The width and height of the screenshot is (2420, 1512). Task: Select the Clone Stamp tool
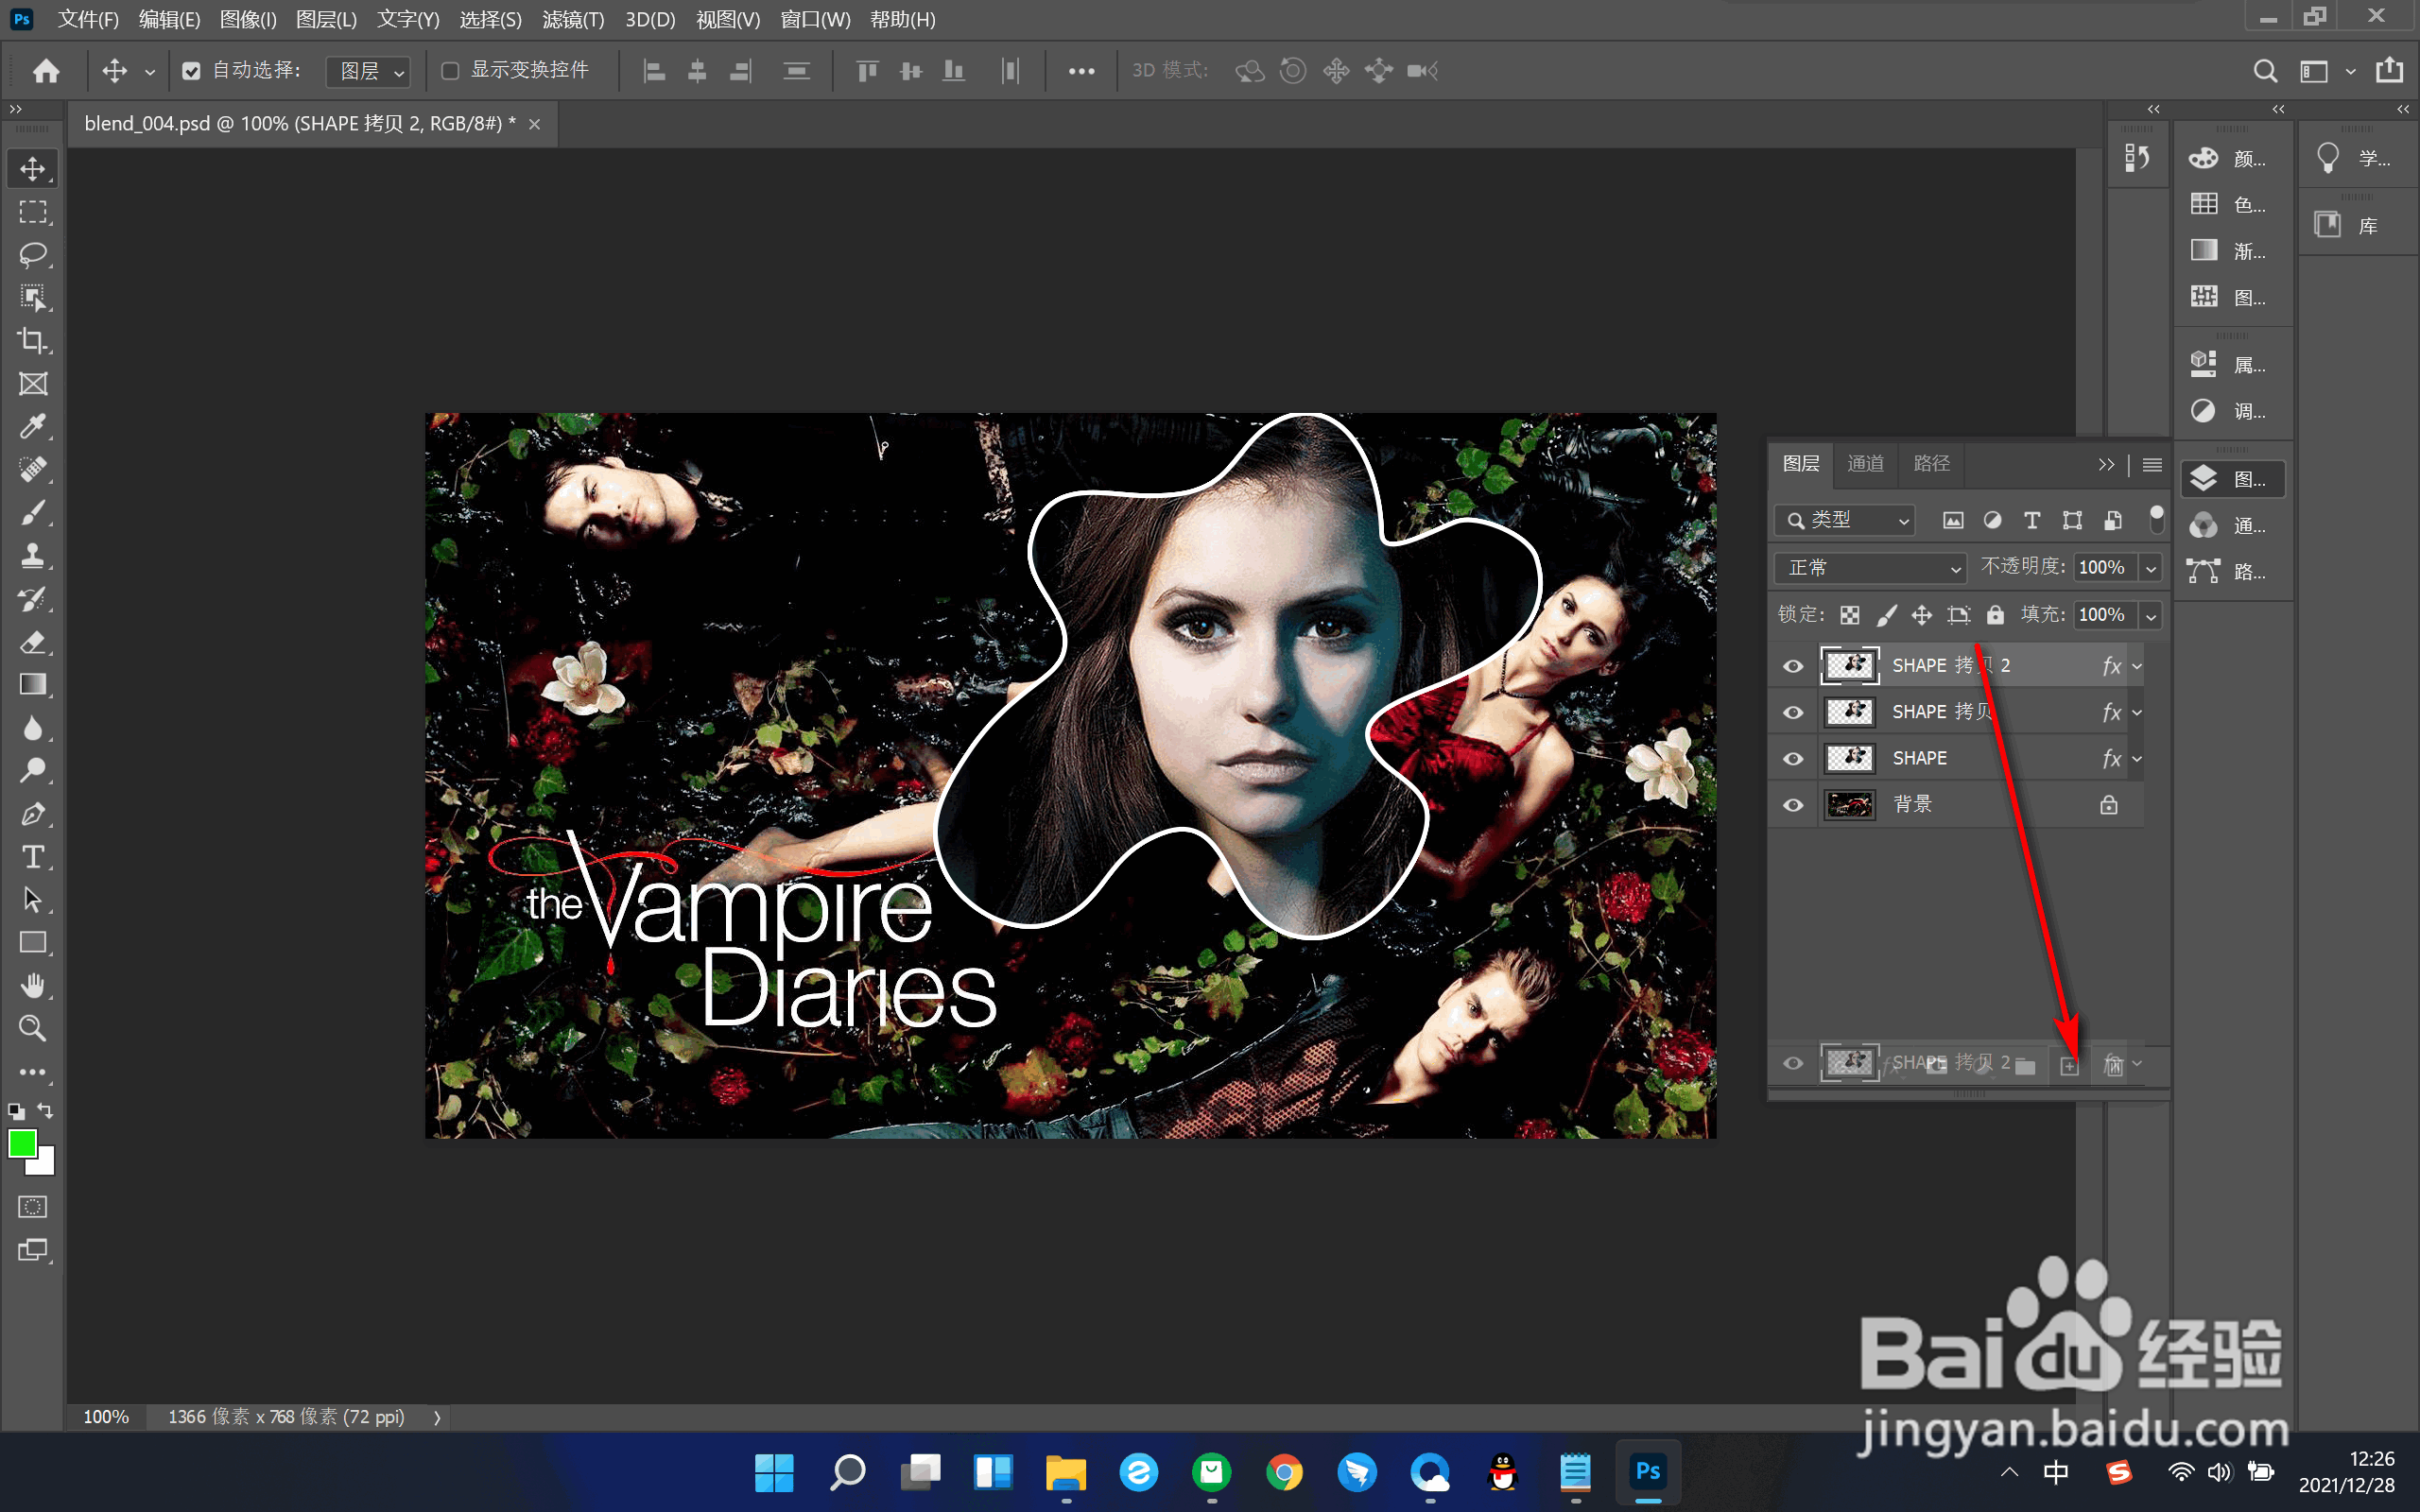pos(33,556)
